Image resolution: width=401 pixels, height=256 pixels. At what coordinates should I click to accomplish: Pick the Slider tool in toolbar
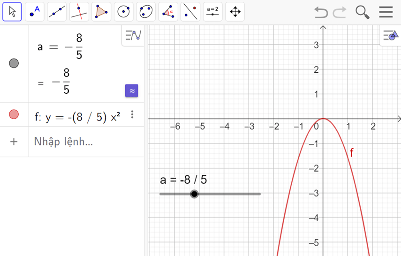click(x=212, y=12)
